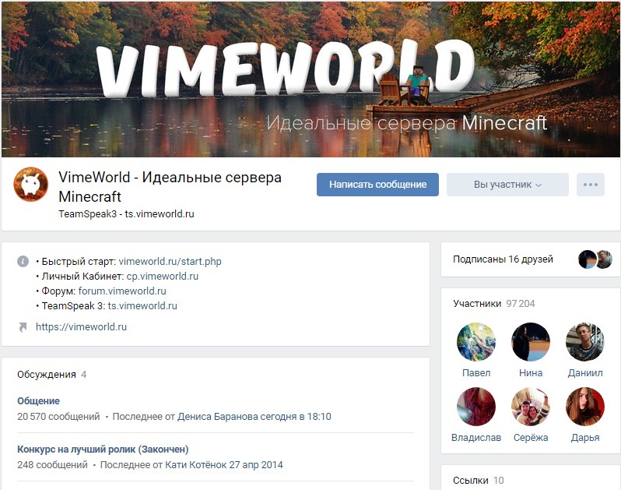The width and height of the screenshot is (621, 490).
Task: Open the Общение discussion topic
Action: (x=38, y=400)
